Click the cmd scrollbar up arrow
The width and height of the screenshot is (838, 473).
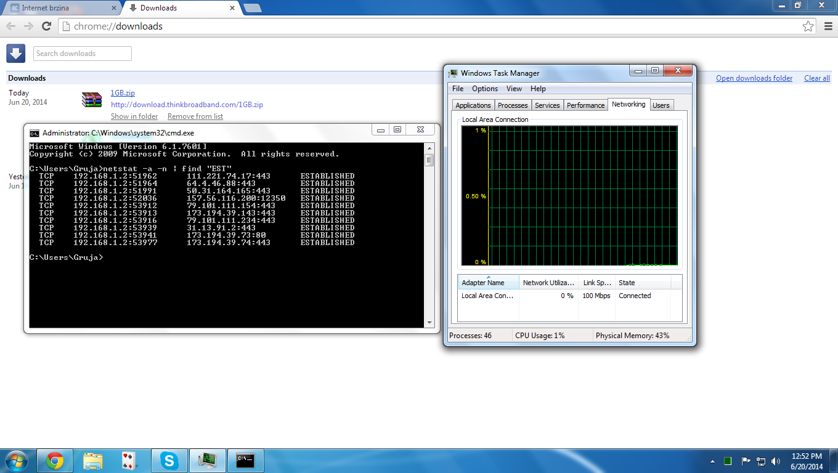(x=429, y=148)
